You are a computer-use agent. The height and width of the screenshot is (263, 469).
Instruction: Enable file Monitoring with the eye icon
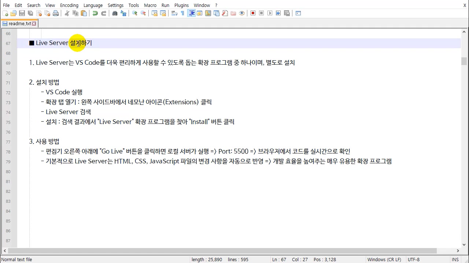click(x=242, y=13)
